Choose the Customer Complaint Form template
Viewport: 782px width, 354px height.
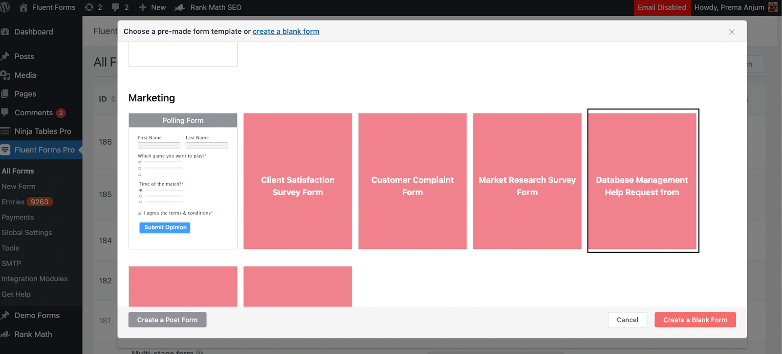point(413,181)
